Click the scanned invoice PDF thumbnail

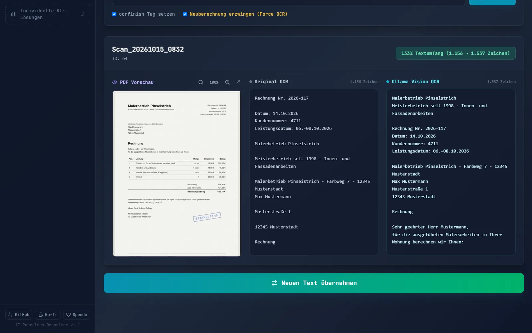(177, 173)
